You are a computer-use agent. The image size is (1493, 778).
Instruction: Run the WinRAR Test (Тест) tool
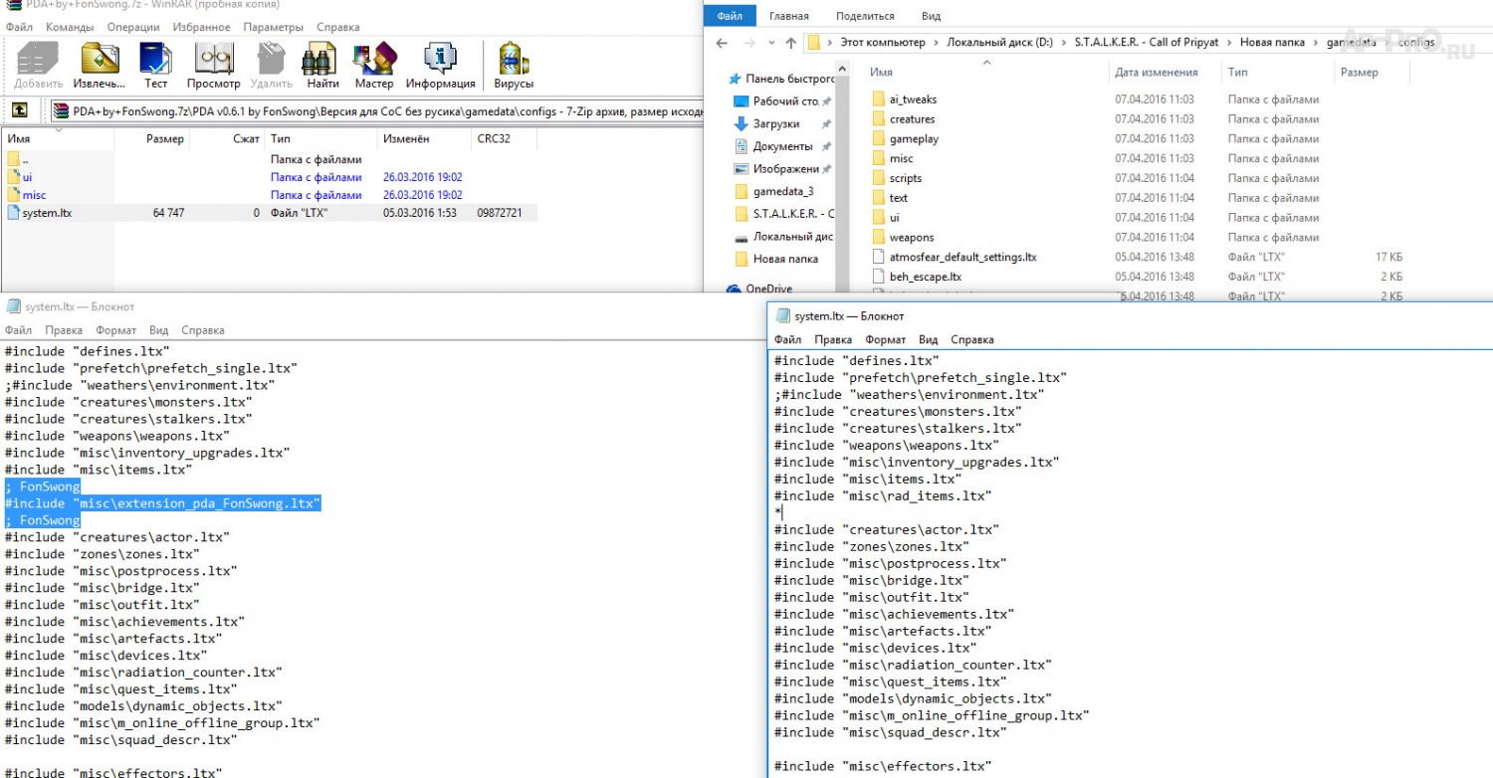155,66
